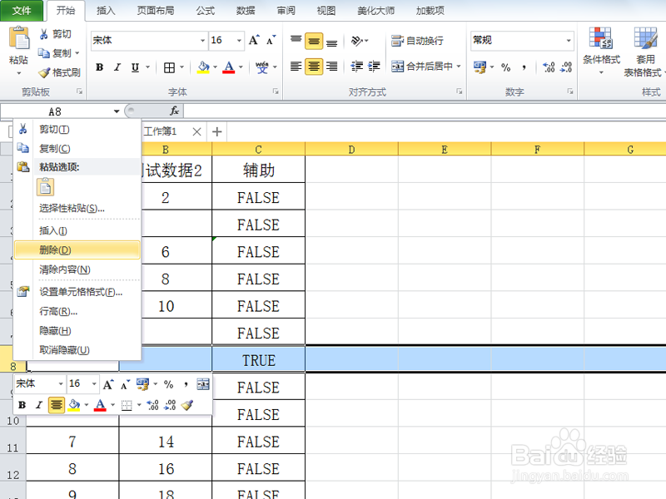Open 条件格式 conditional formatting
Viewport: 666px width, 499px height.
point(601,50)
